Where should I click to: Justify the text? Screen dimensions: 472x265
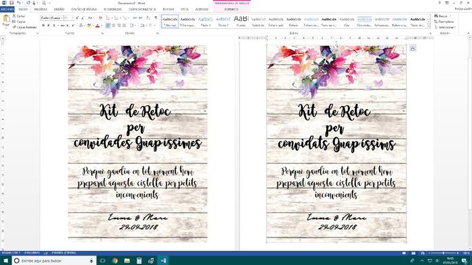[x=124, y=26]
